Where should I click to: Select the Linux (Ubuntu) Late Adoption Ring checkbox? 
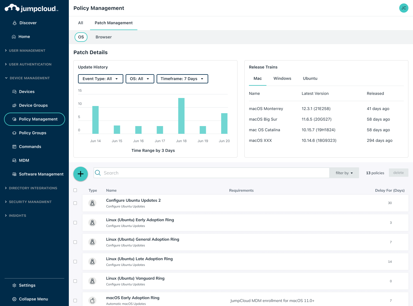point(75,262)
